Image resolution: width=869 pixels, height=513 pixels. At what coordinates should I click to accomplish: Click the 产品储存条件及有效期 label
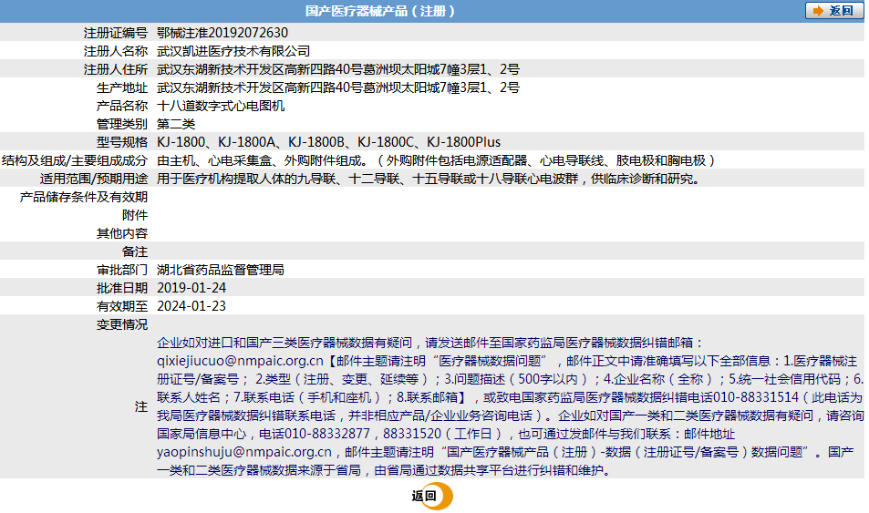(84, 197)
